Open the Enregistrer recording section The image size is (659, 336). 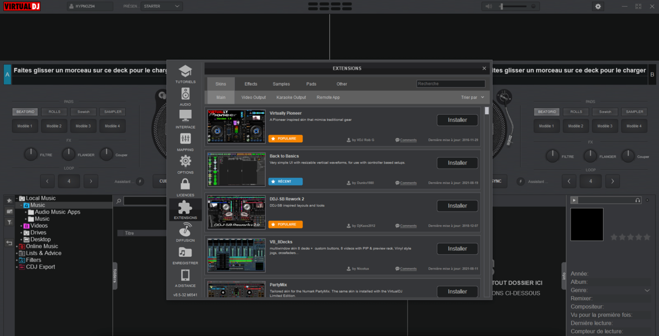[x=185, y=255]
